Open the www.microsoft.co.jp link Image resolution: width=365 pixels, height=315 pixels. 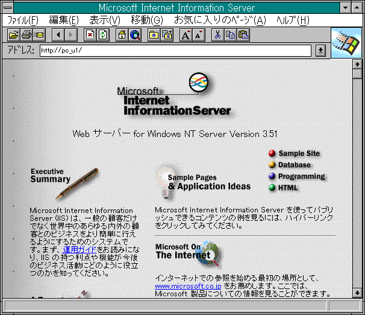[x=188, y=286]
